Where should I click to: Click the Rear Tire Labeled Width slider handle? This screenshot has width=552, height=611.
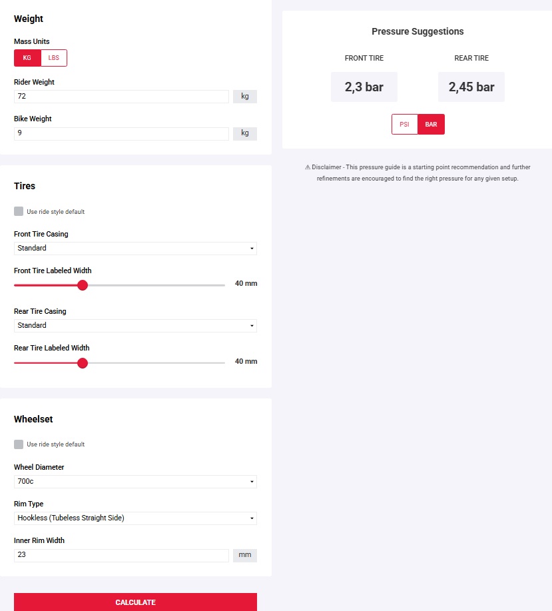[83, 362]
